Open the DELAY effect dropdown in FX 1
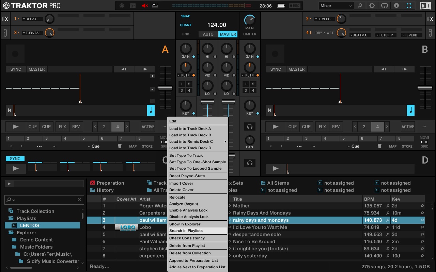The width and height of the screenshot is (436, 272). [x=32, y=19]
